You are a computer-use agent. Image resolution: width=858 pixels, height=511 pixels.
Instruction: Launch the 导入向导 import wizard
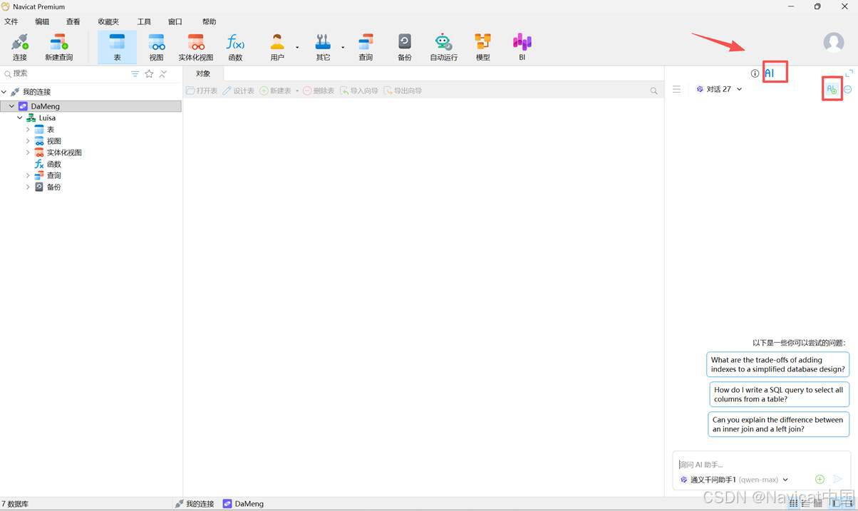point(359,91)
